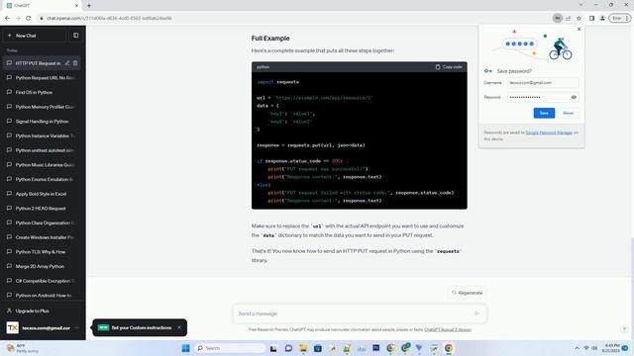Screen dimensions: 634x356
Task: Close the Save password popup
Action: [x=579, y=29]
